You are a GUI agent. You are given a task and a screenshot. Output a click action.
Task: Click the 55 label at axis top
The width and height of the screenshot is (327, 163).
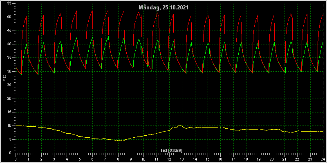coord(9,4)
